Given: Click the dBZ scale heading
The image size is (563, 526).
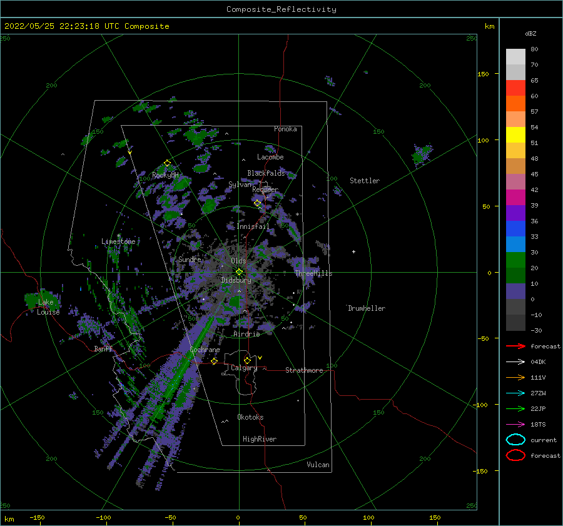Looking at the screenshot, I should coord(530,33).
